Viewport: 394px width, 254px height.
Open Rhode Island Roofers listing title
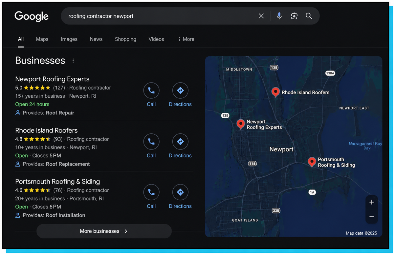coord(46,130)
